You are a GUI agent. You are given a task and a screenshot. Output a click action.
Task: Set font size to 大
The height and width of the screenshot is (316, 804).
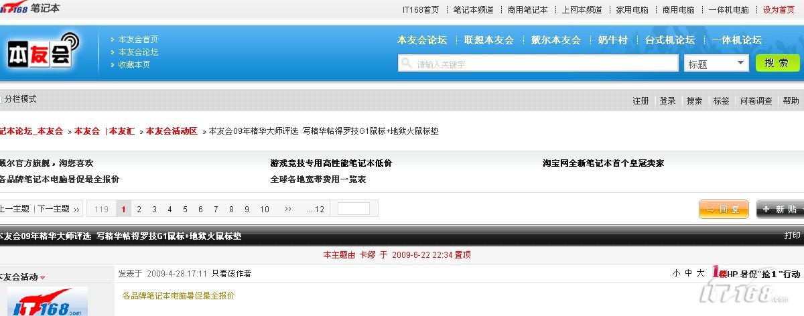click(700, 273)
